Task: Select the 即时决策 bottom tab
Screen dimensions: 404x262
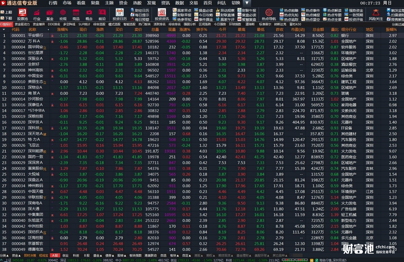Action: click(x=30, y=255)
